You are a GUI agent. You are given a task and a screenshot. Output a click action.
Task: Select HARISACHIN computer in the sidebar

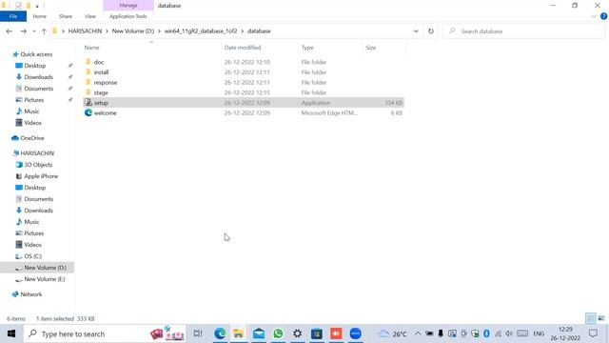pyautogui.click(x=37, y=153)
